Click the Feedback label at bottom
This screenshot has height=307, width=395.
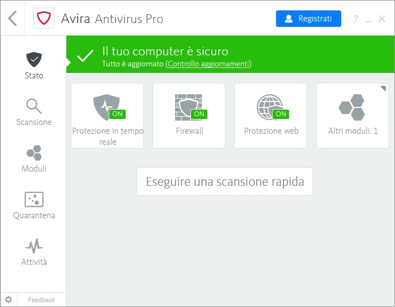click(x=42, y=299)
